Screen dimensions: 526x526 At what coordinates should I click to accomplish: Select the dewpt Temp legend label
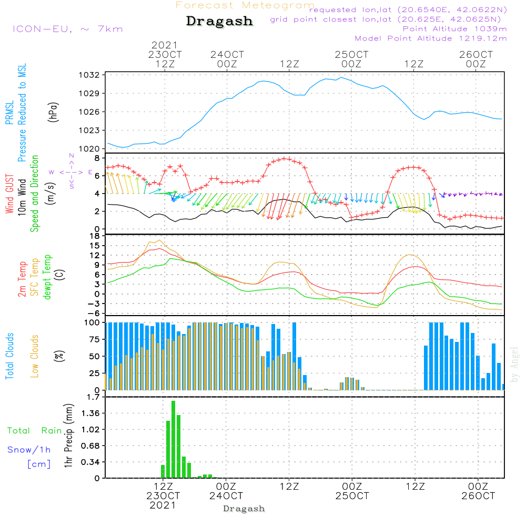click(x=48, y=277)
